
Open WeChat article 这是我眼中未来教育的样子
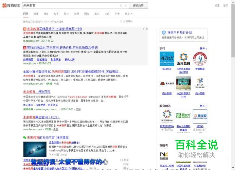click(x=64, y=143)
